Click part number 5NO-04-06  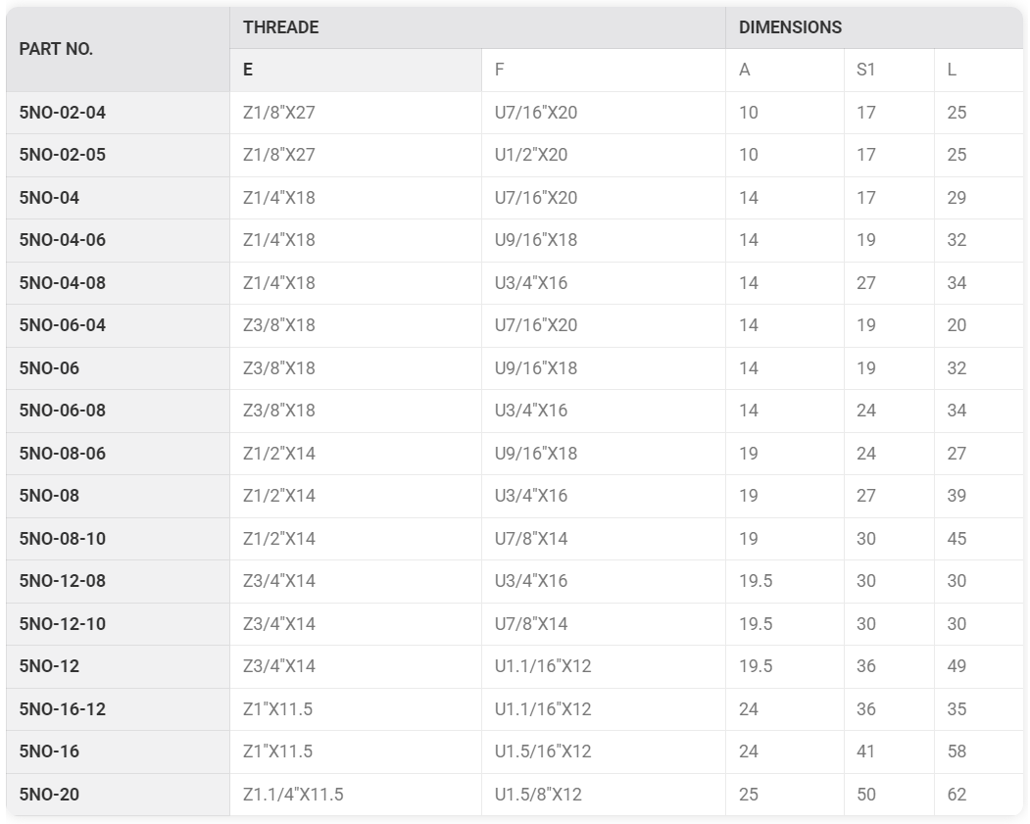pyautogui.click(x=63, y=240)
